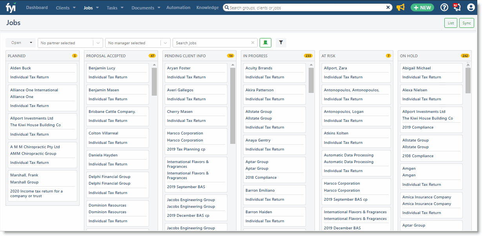Go to Automation in top navigation
The height and width of the screenshot is (236, 482).
(x=178, y=7)
